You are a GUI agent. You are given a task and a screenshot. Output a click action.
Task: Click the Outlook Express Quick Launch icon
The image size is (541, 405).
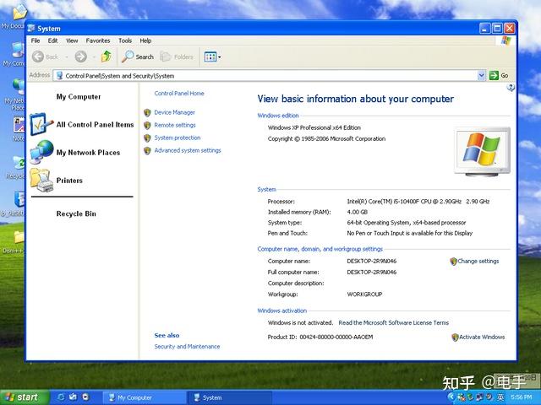click(x=74, y=397)
